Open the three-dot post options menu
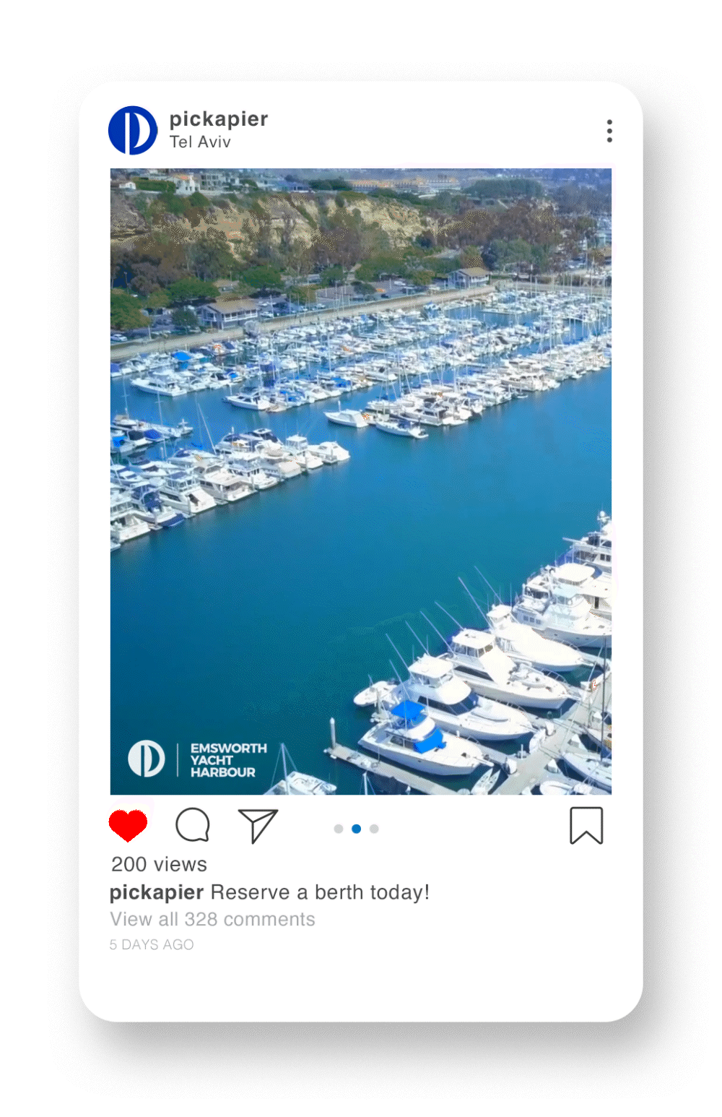The height and width of the screenshot is (1117, 722). click(x=610, y=131)
